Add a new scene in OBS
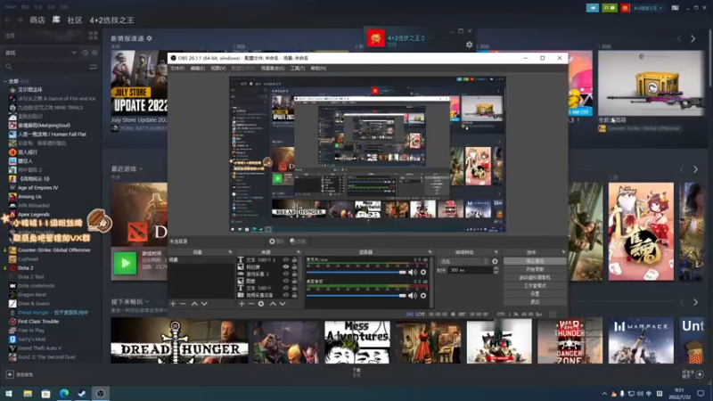Viewport: 713px width, 401px height. (x=173, y=304)
